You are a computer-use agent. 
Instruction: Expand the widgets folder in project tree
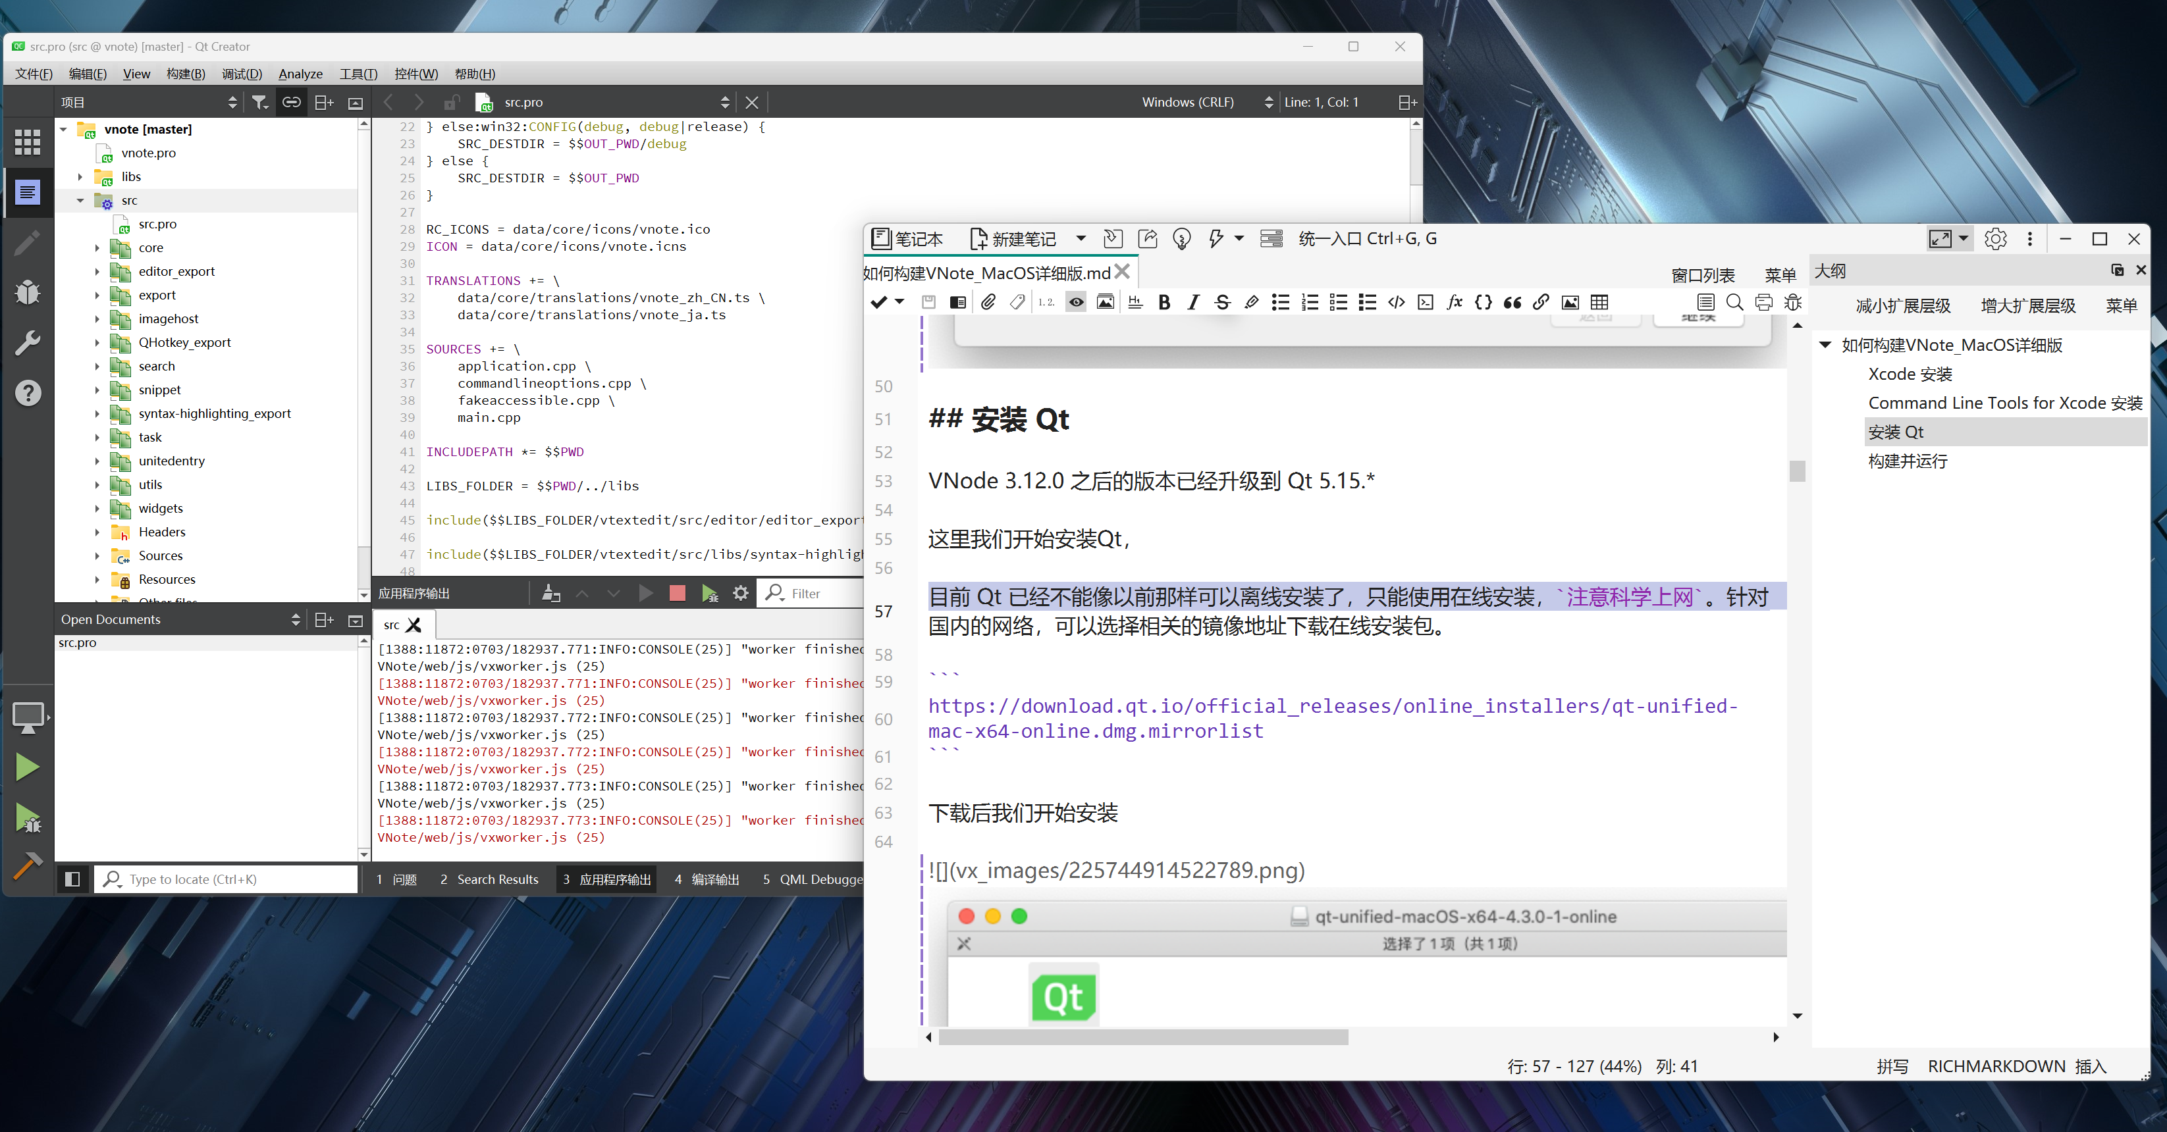[x=97, y=508]
